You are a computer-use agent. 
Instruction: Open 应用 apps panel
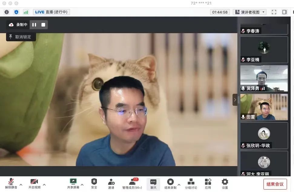(x=208, y=183)
